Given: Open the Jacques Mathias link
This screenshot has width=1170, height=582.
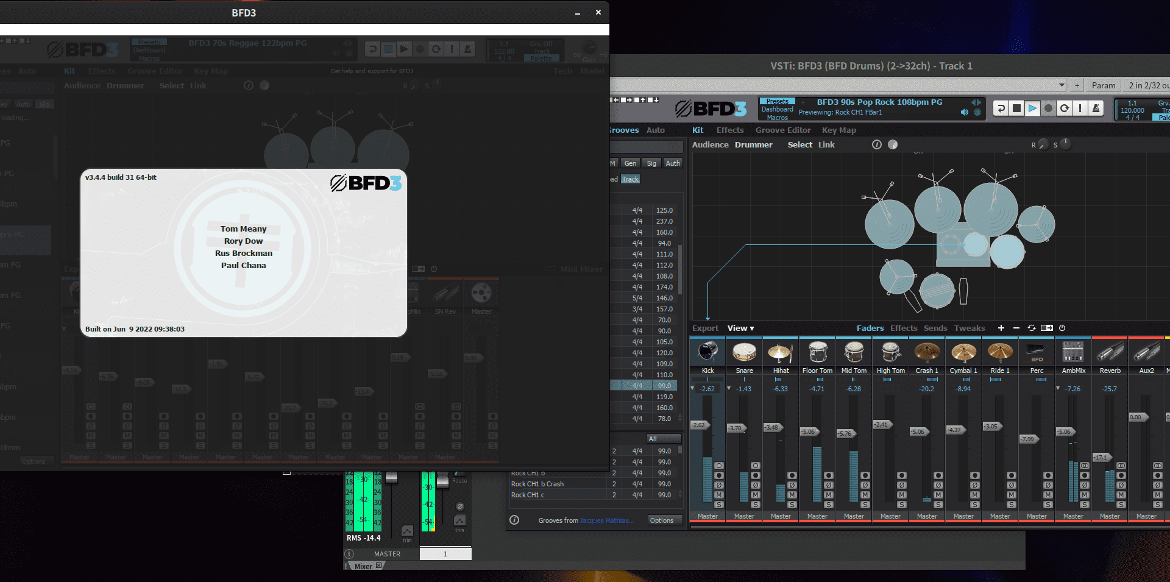Looking at the screenshot, I should point(606,520).
